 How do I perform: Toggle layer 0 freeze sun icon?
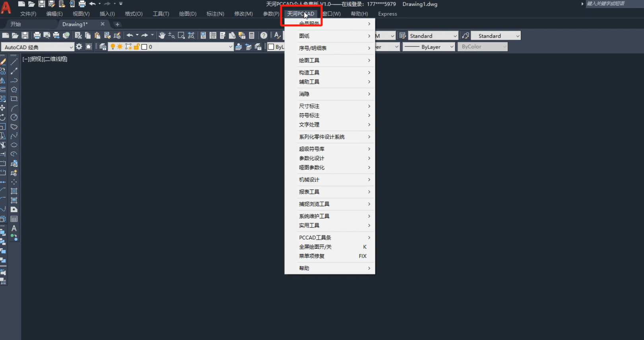pyautogui.click(x=120, y=46)
